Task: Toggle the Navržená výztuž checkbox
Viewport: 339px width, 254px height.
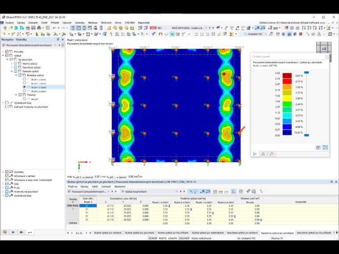Action: 16,67
